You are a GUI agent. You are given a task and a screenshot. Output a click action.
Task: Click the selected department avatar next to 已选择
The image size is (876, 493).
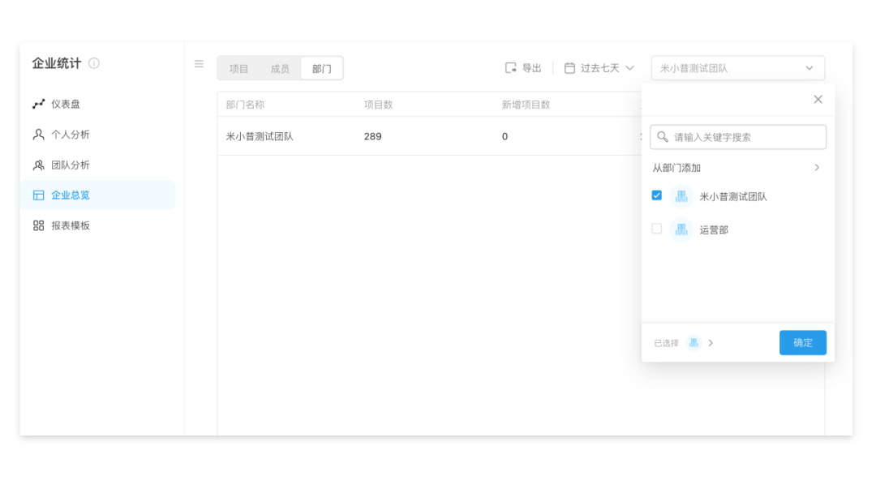point(693,343)
